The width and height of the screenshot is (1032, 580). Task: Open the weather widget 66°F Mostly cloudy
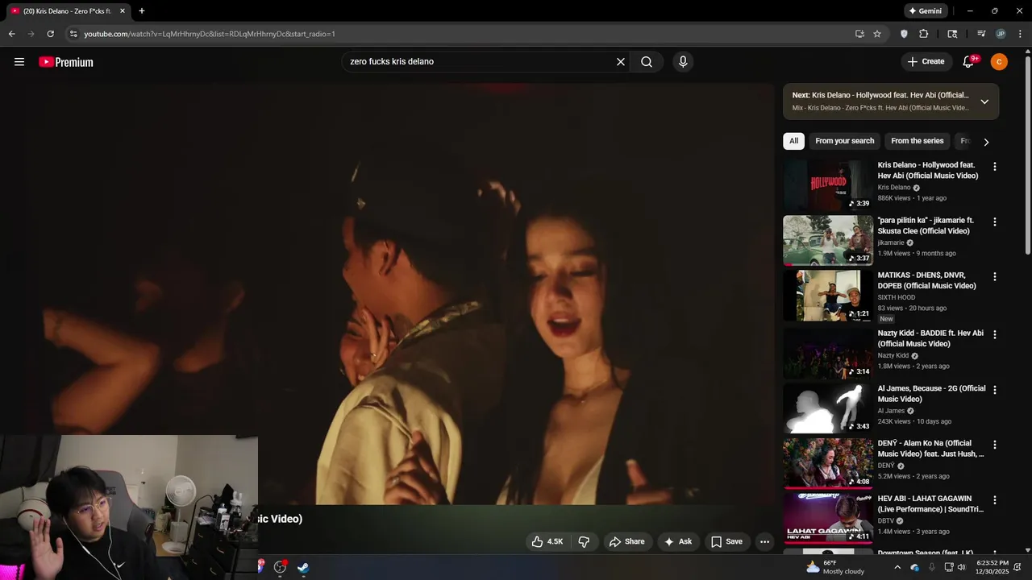click(835, 567)
